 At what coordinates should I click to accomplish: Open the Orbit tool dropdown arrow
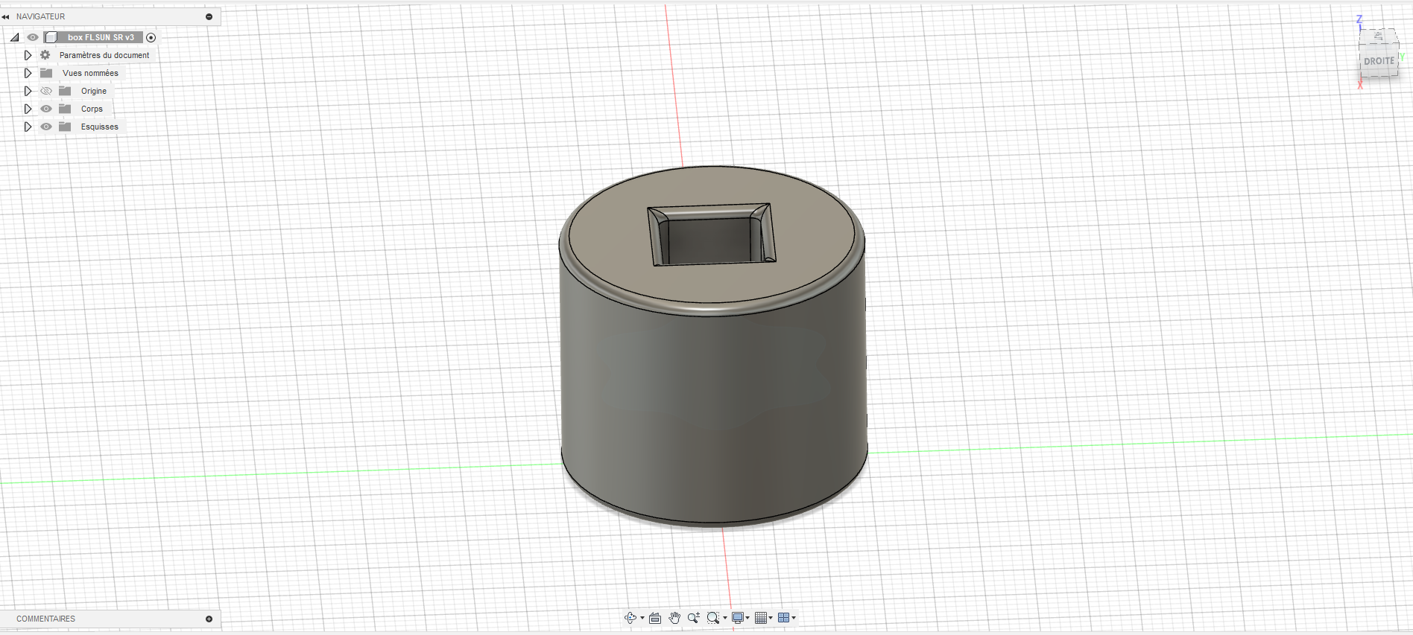pyautogui.click(x=642, y=618)
